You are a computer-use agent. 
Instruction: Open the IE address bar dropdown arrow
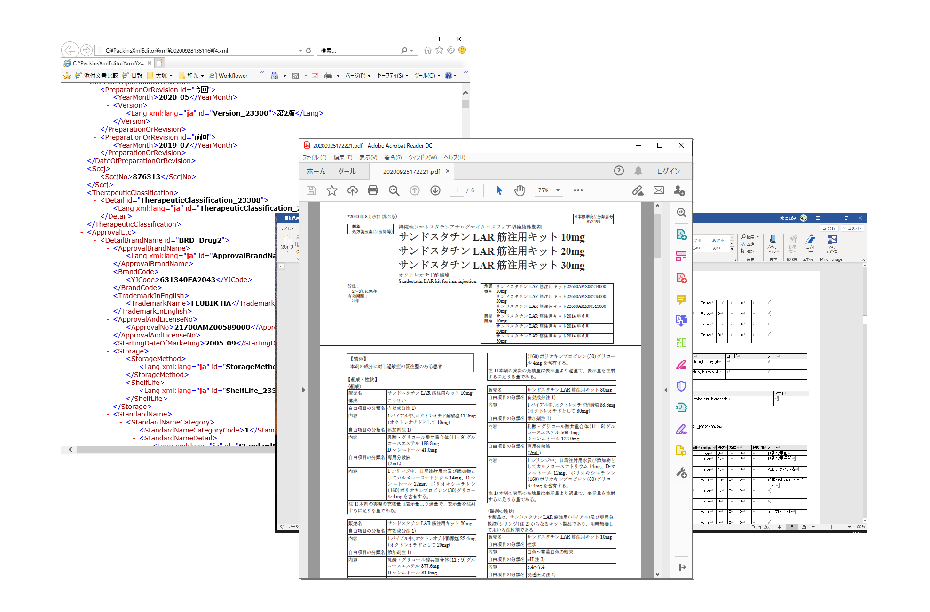tap(300, 50)
